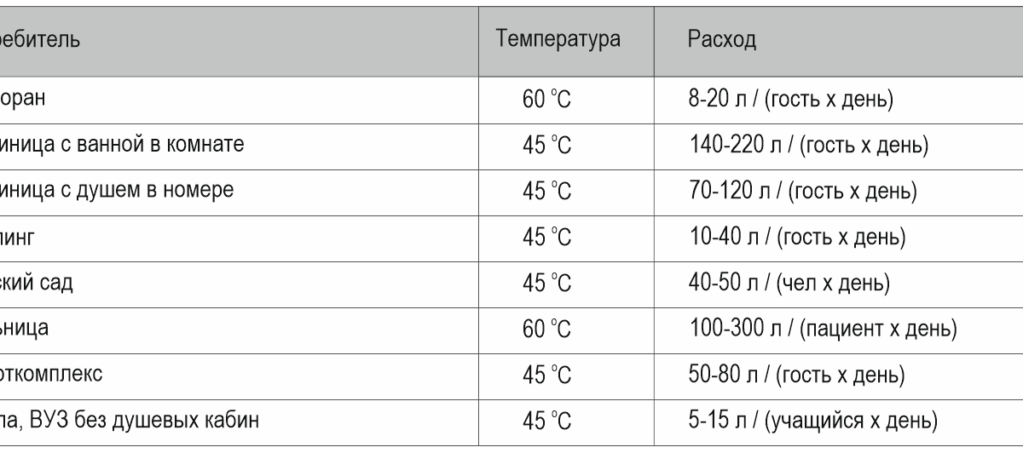Image resolution: width=1023 pixels, height=453 pixels.
Task: Select the "5-15 л / (учащийся х день)" cell
Action: 813,421
